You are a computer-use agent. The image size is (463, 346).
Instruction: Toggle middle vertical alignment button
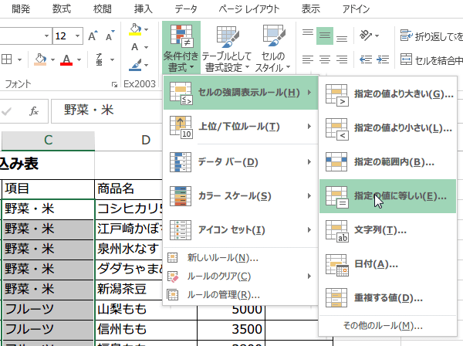click(325, 36)
